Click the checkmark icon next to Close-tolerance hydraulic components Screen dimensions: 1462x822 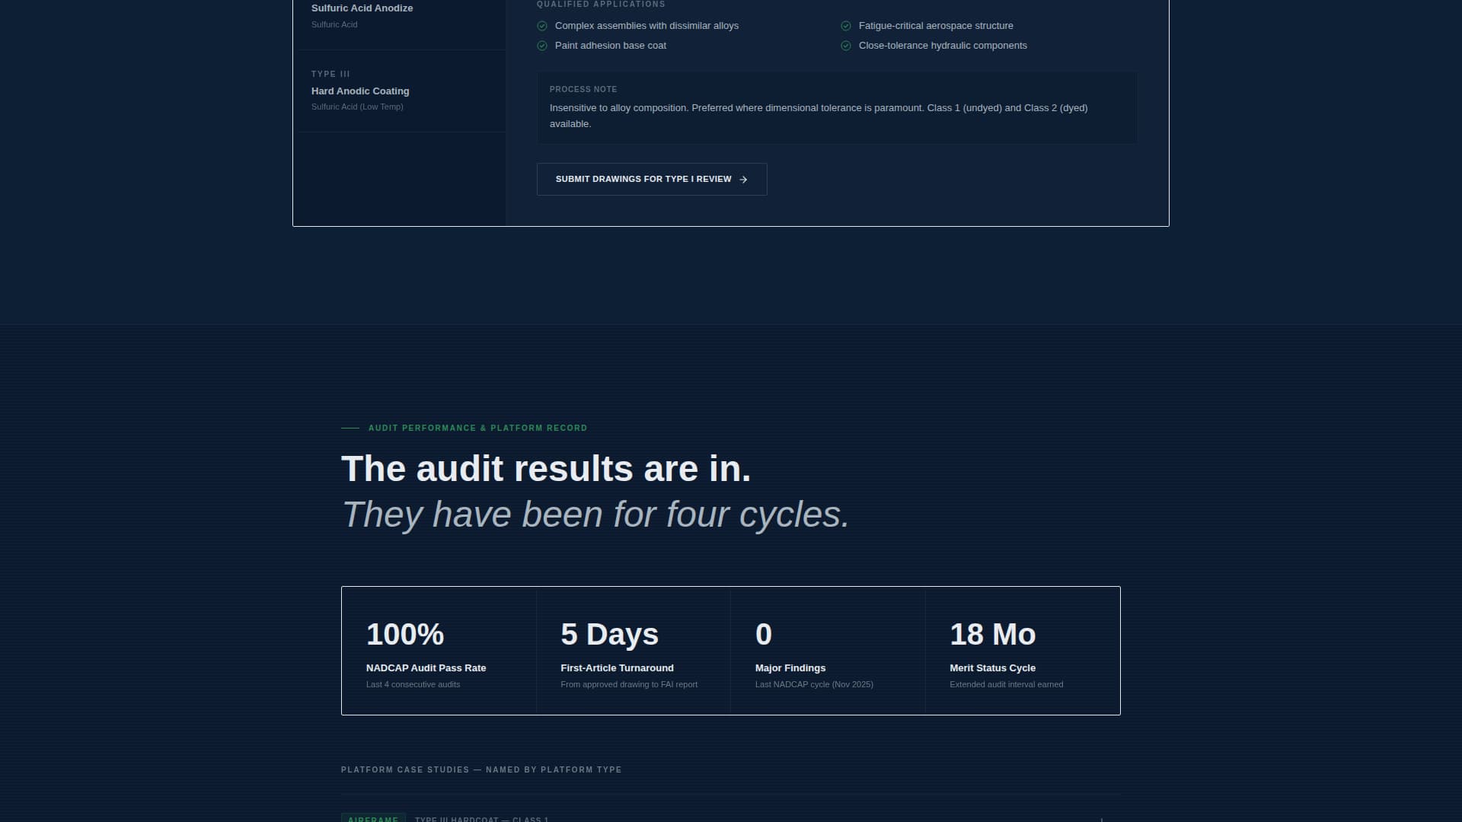846,45
